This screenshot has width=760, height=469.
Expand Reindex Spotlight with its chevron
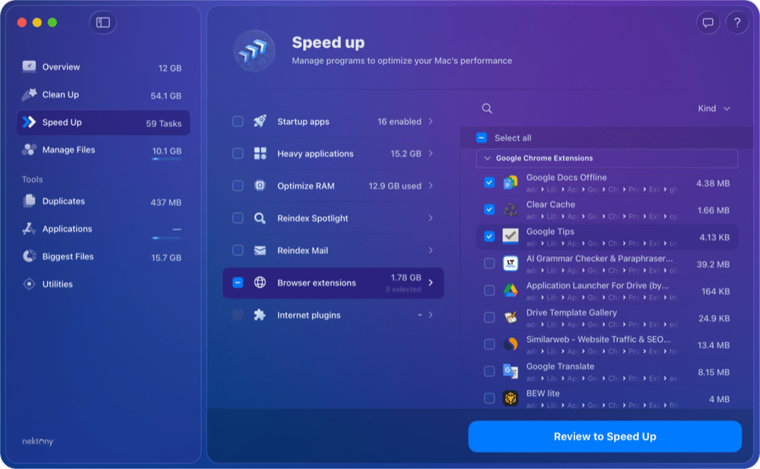[x=431, y=218]
